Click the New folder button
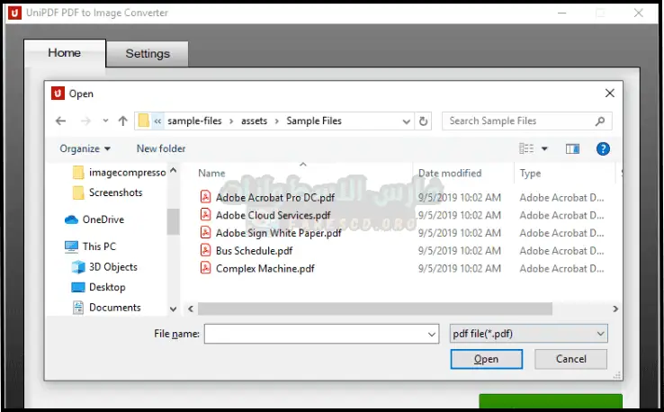The image size is (664, 412). tap(161, 148)
